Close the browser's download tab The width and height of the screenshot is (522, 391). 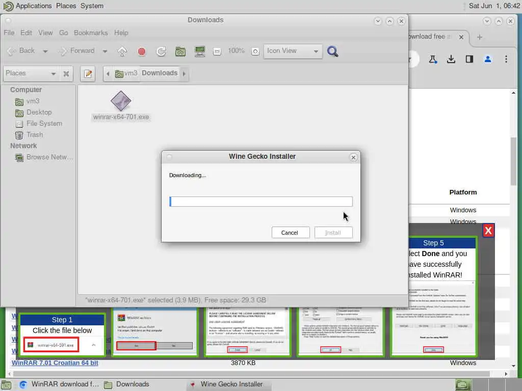tap(461, 37)
